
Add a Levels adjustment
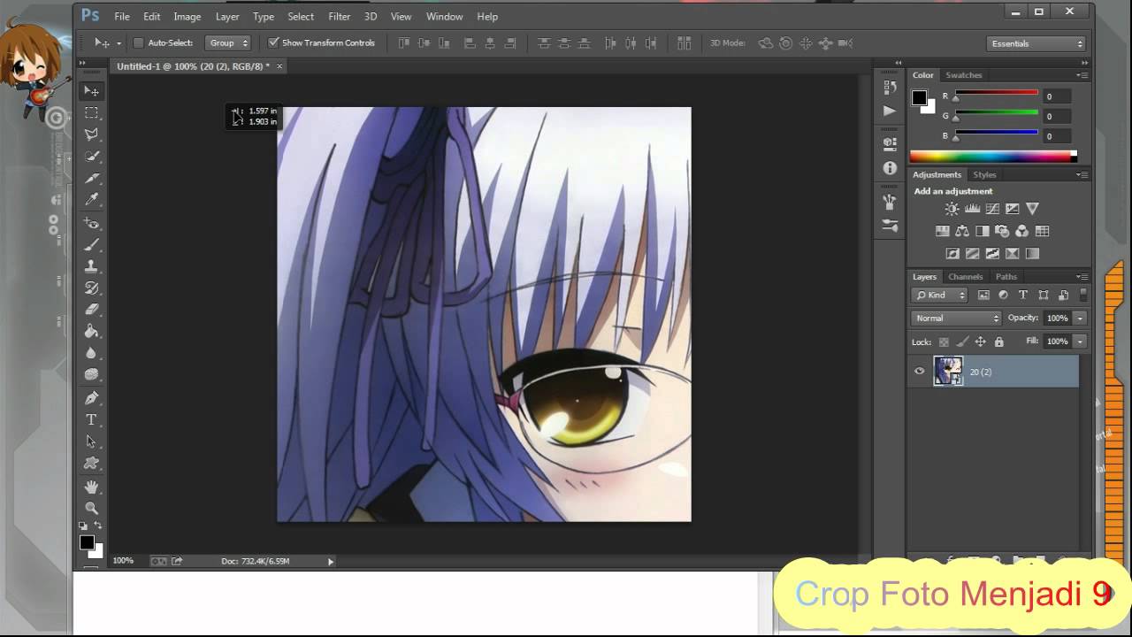(x=972, y=209)
